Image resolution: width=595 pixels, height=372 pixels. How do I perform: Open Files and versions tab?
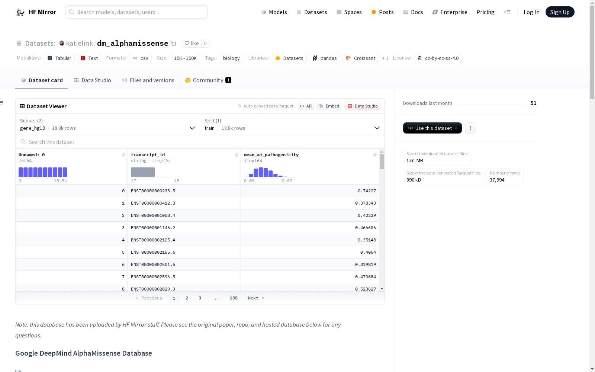pyautogui.click(x=148, y=80)
